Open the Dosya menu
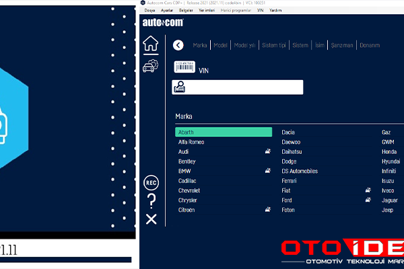The width and height of the screenshot is (404, 269). click(x=149, y=11)
